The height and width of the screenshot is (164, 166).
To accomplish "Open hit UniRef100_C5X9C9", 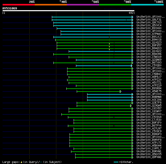I will [x=149, y=131].
